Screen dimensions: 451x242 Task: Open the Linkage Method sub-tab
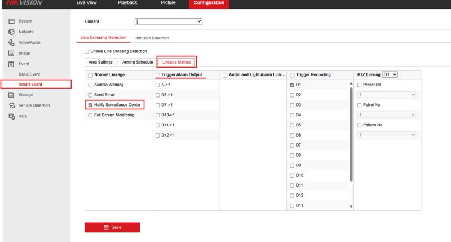coord(176,62)
